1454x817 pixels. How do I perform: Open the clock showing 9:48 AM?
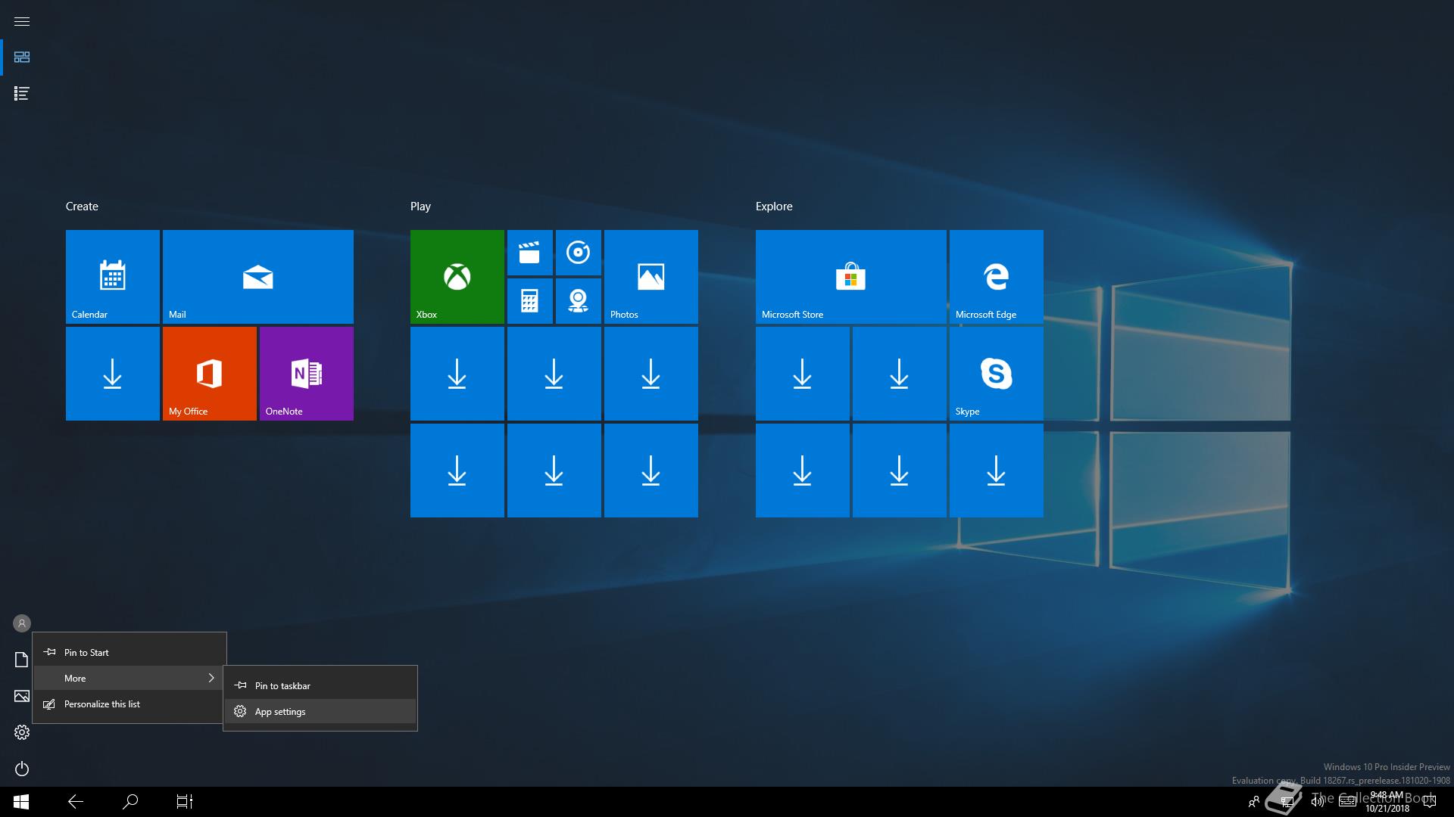(x=1387, y=802)
